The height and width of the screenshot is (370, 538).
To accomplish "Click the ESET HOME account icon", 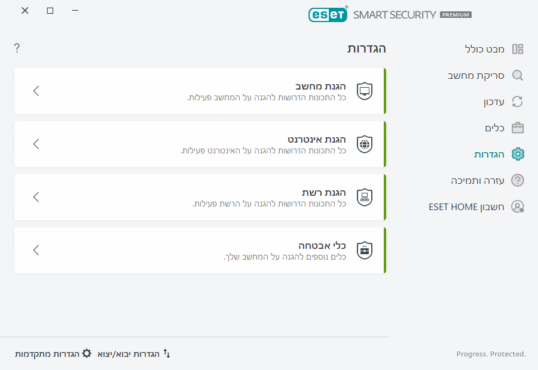I will point(518,206).
